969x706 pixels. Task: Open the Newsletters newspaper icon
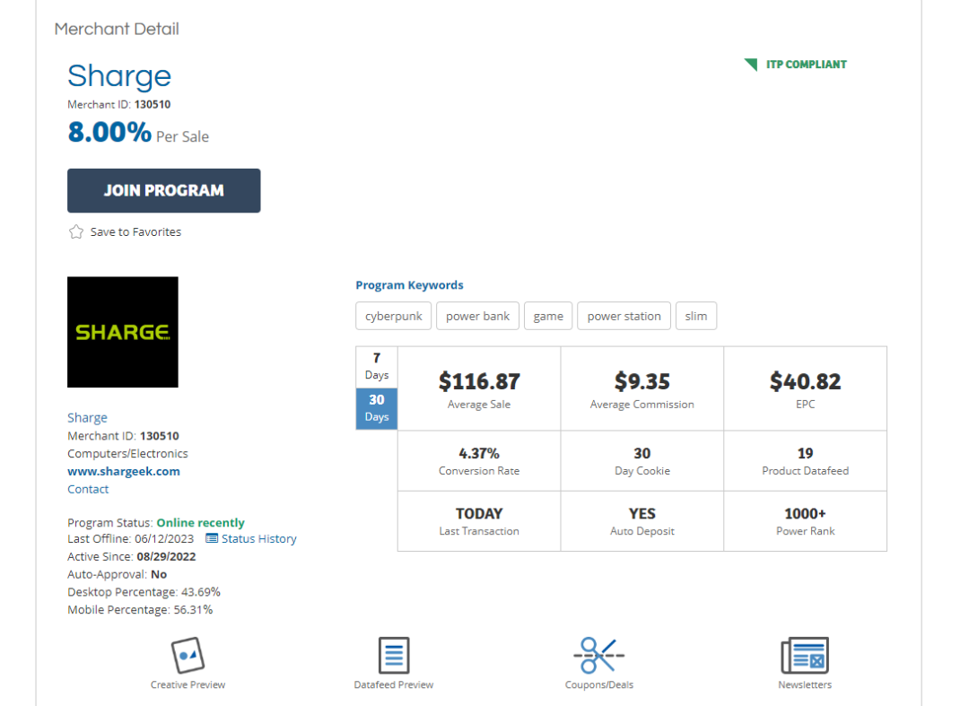(x=805, y=655)
